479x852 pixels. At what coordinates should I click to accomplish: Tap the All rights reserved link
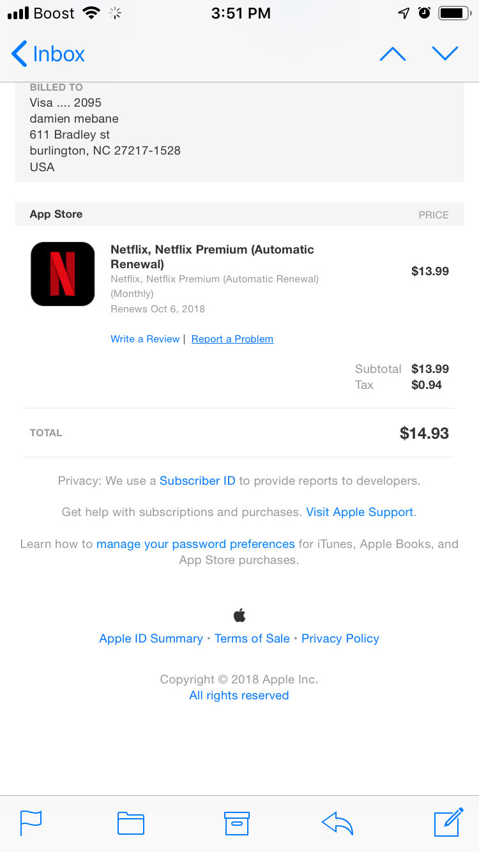pos(239,696)
